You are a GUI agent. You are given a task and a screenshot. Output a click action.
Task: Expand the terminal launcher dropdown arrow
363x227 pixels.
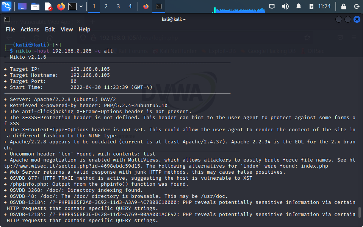click(81, 6)
